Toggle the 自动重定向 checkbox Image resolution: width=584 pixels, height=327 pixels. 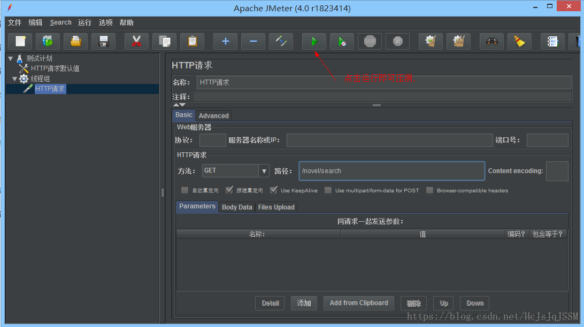tap(185, 190)
